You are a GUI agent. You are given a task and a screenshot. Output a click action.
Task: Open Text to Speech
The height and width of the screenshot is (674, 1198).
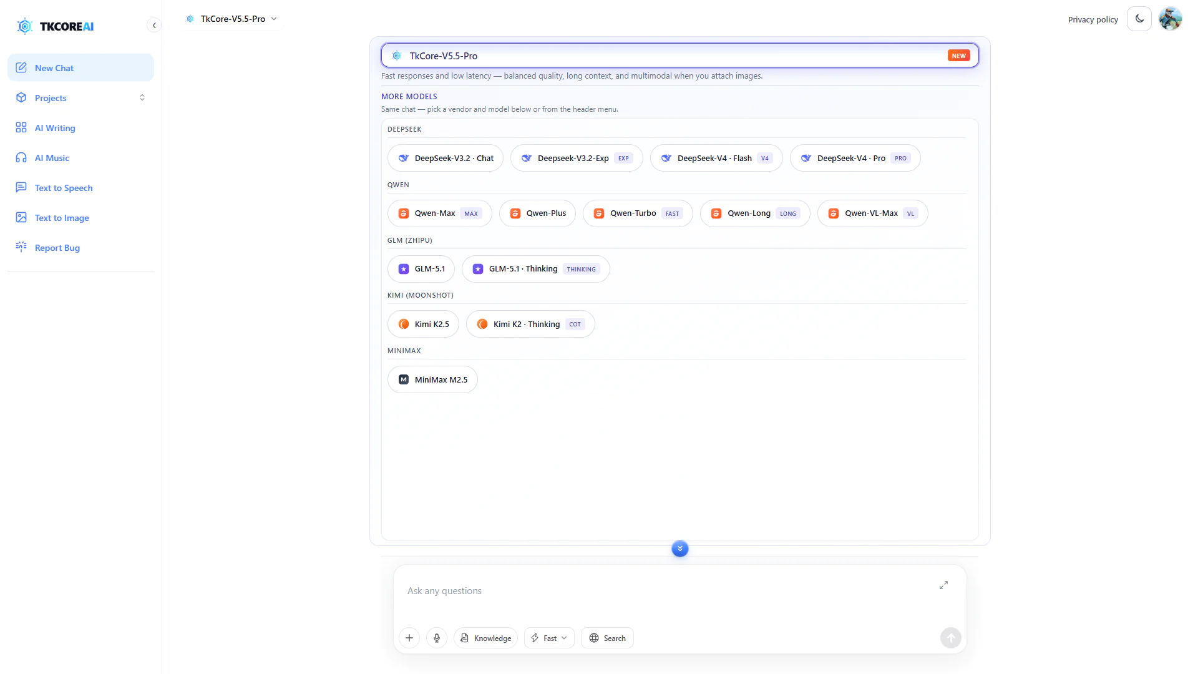80,188
